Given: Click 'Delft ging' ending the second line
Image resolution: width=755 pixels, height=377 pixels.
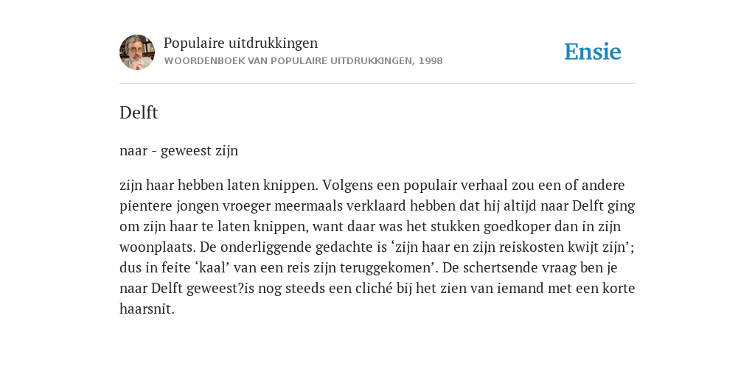Looking at the screenshot, I should 603,206.
